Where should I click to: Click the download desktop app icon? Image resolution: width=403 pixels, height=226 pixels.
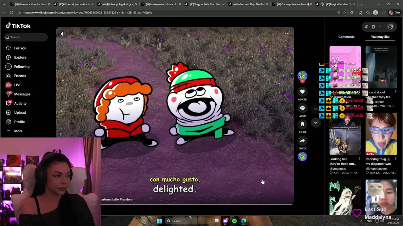coord(380,27)
